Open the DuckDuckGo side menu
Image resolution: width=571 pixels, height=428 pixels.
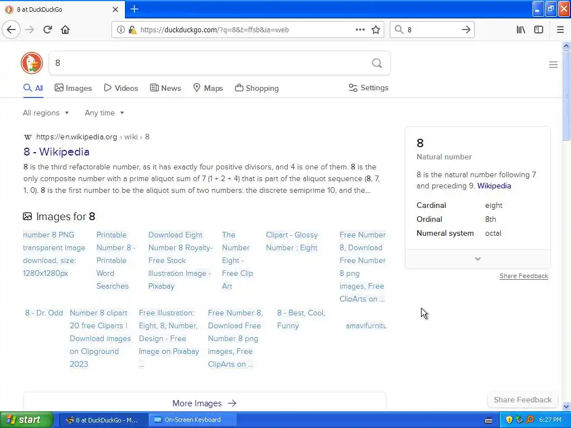(x=553, y=65)
